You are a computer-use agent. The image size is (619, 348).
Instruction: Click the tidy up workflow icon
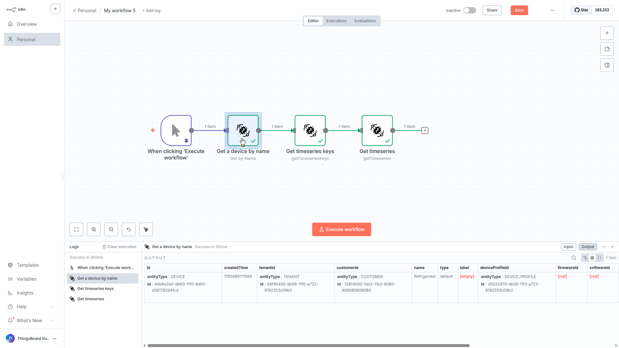[146, 229]
